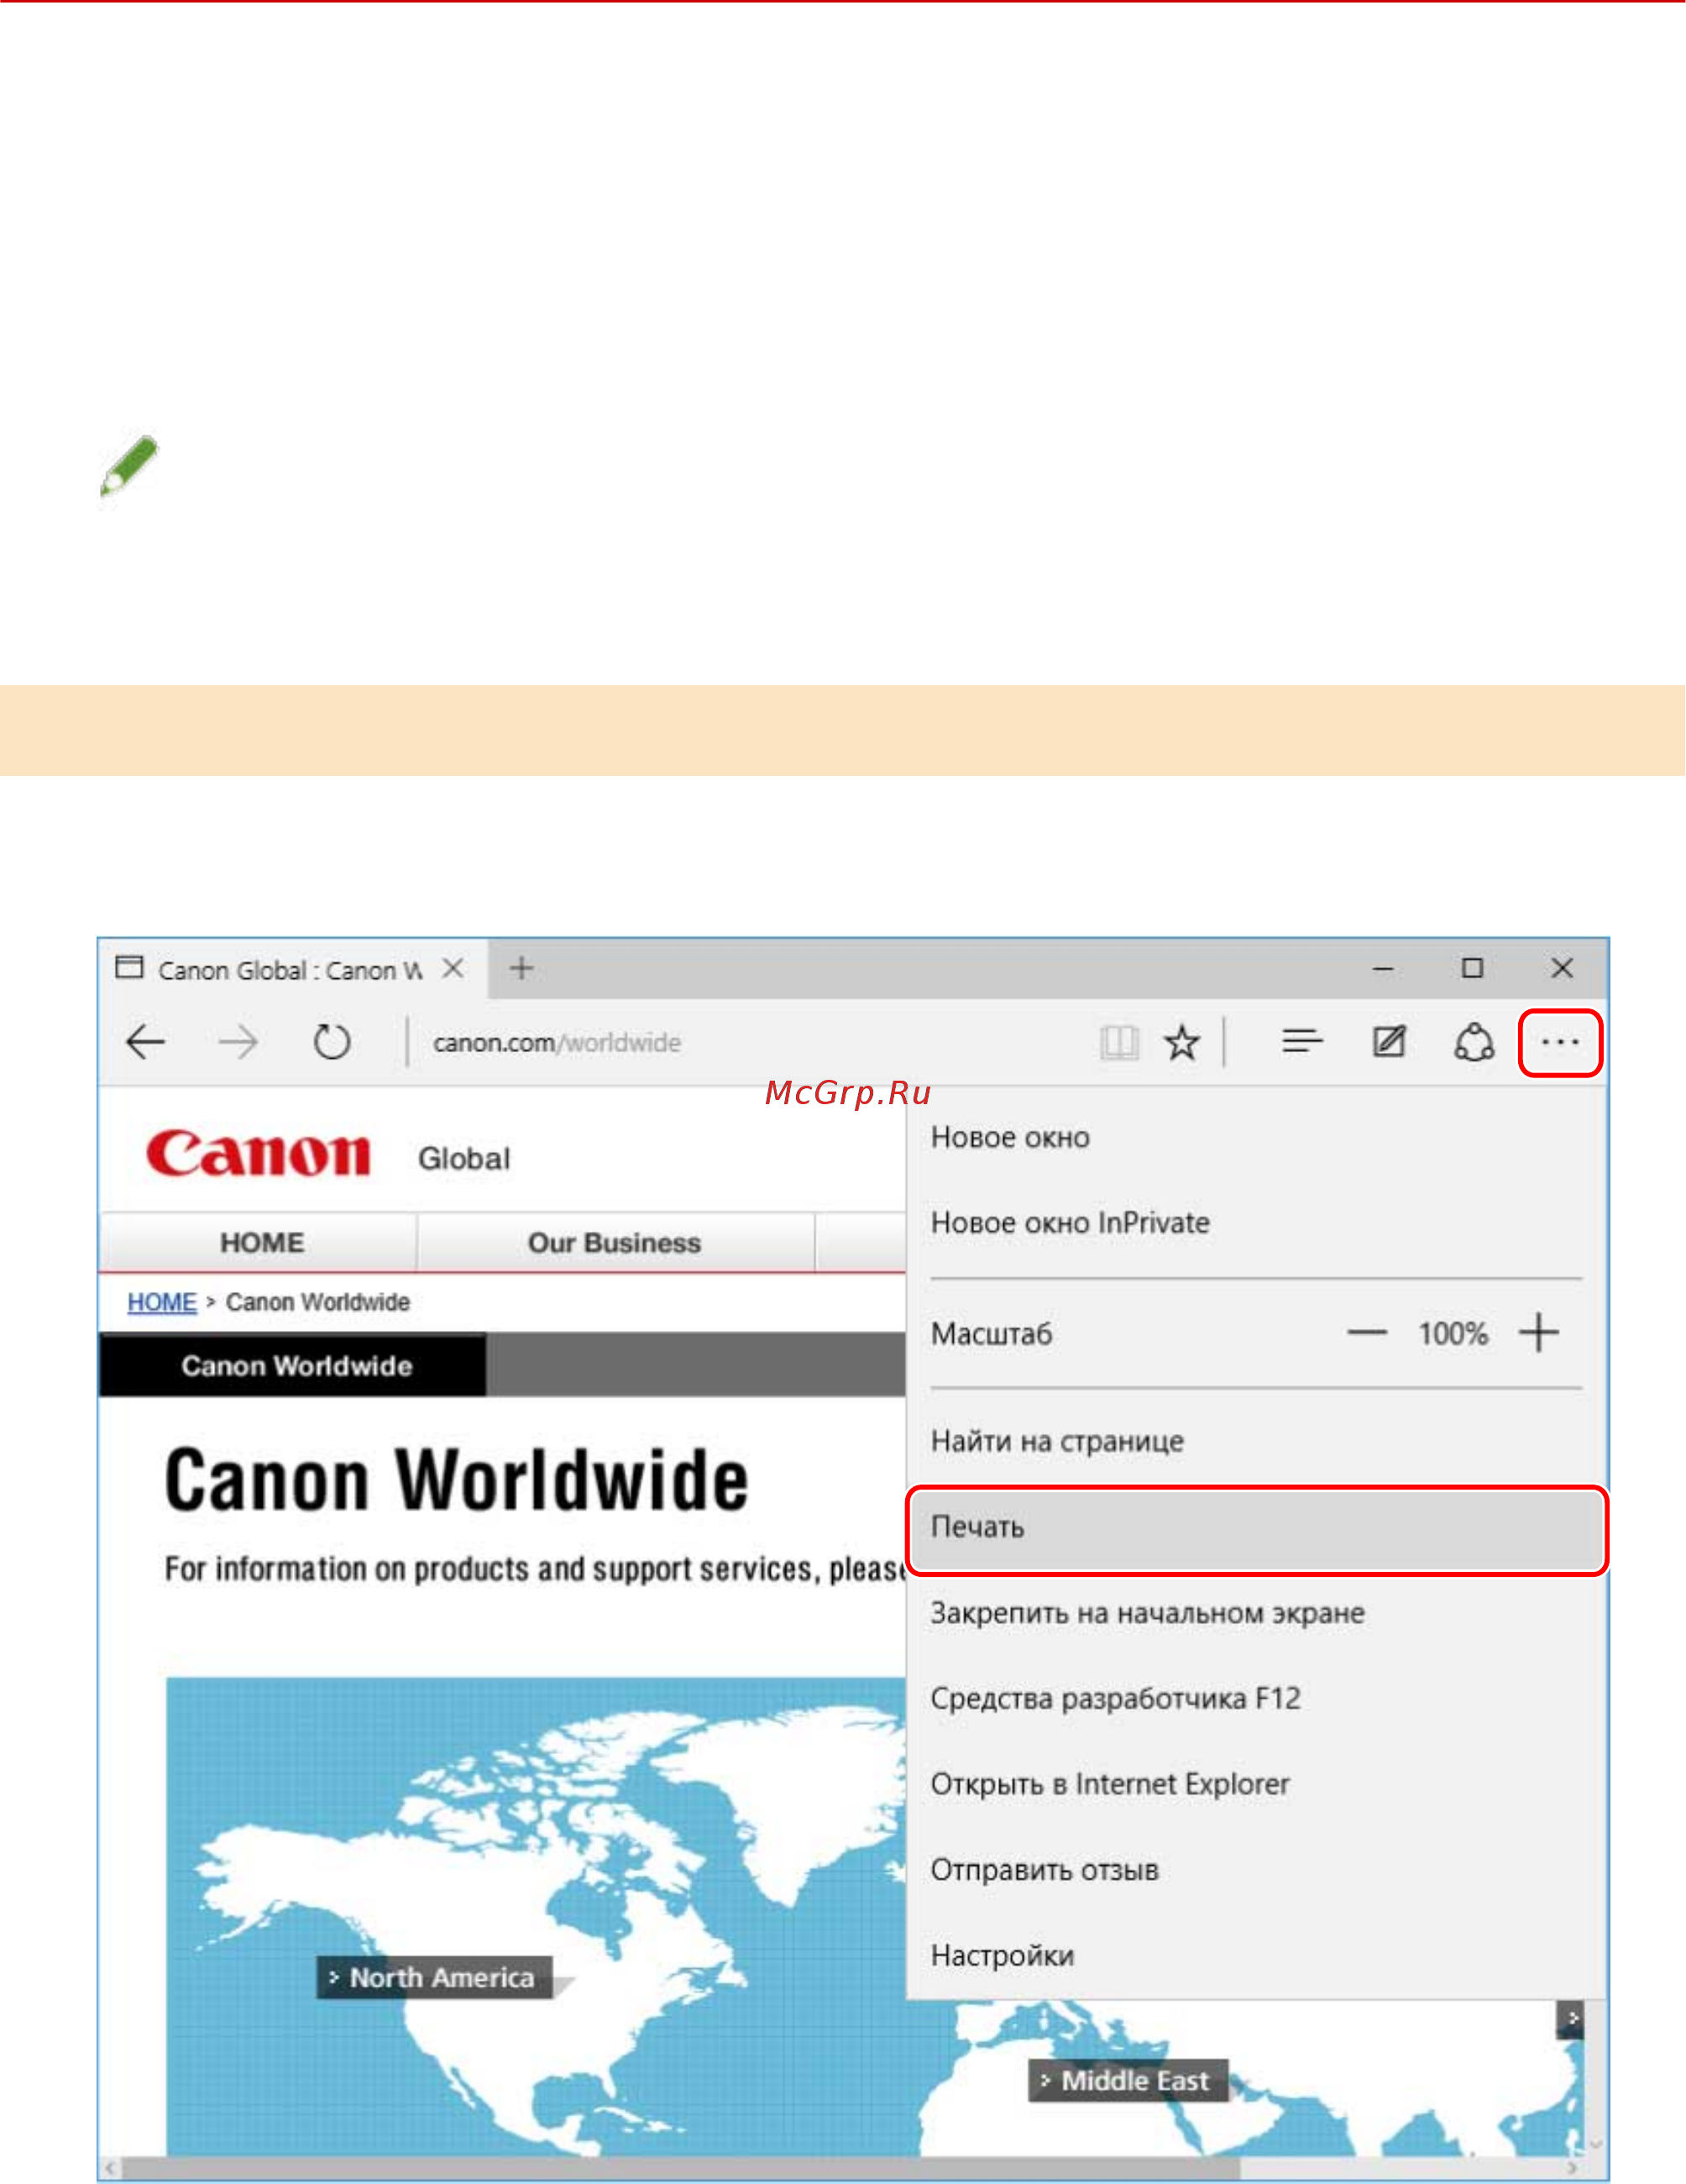The height and width of the screenshot is (2184, 1686).
Task: Choose Найти на странице
Action: click(x=1256, y=1441)
